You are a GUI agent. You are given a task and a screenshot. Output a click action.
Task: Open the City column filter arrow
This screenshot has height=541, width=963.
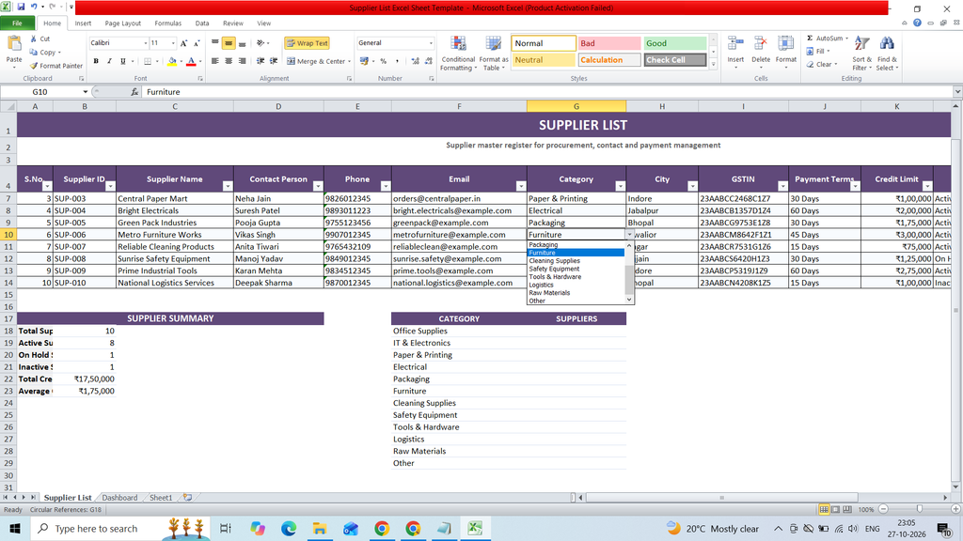coord(692,186)
